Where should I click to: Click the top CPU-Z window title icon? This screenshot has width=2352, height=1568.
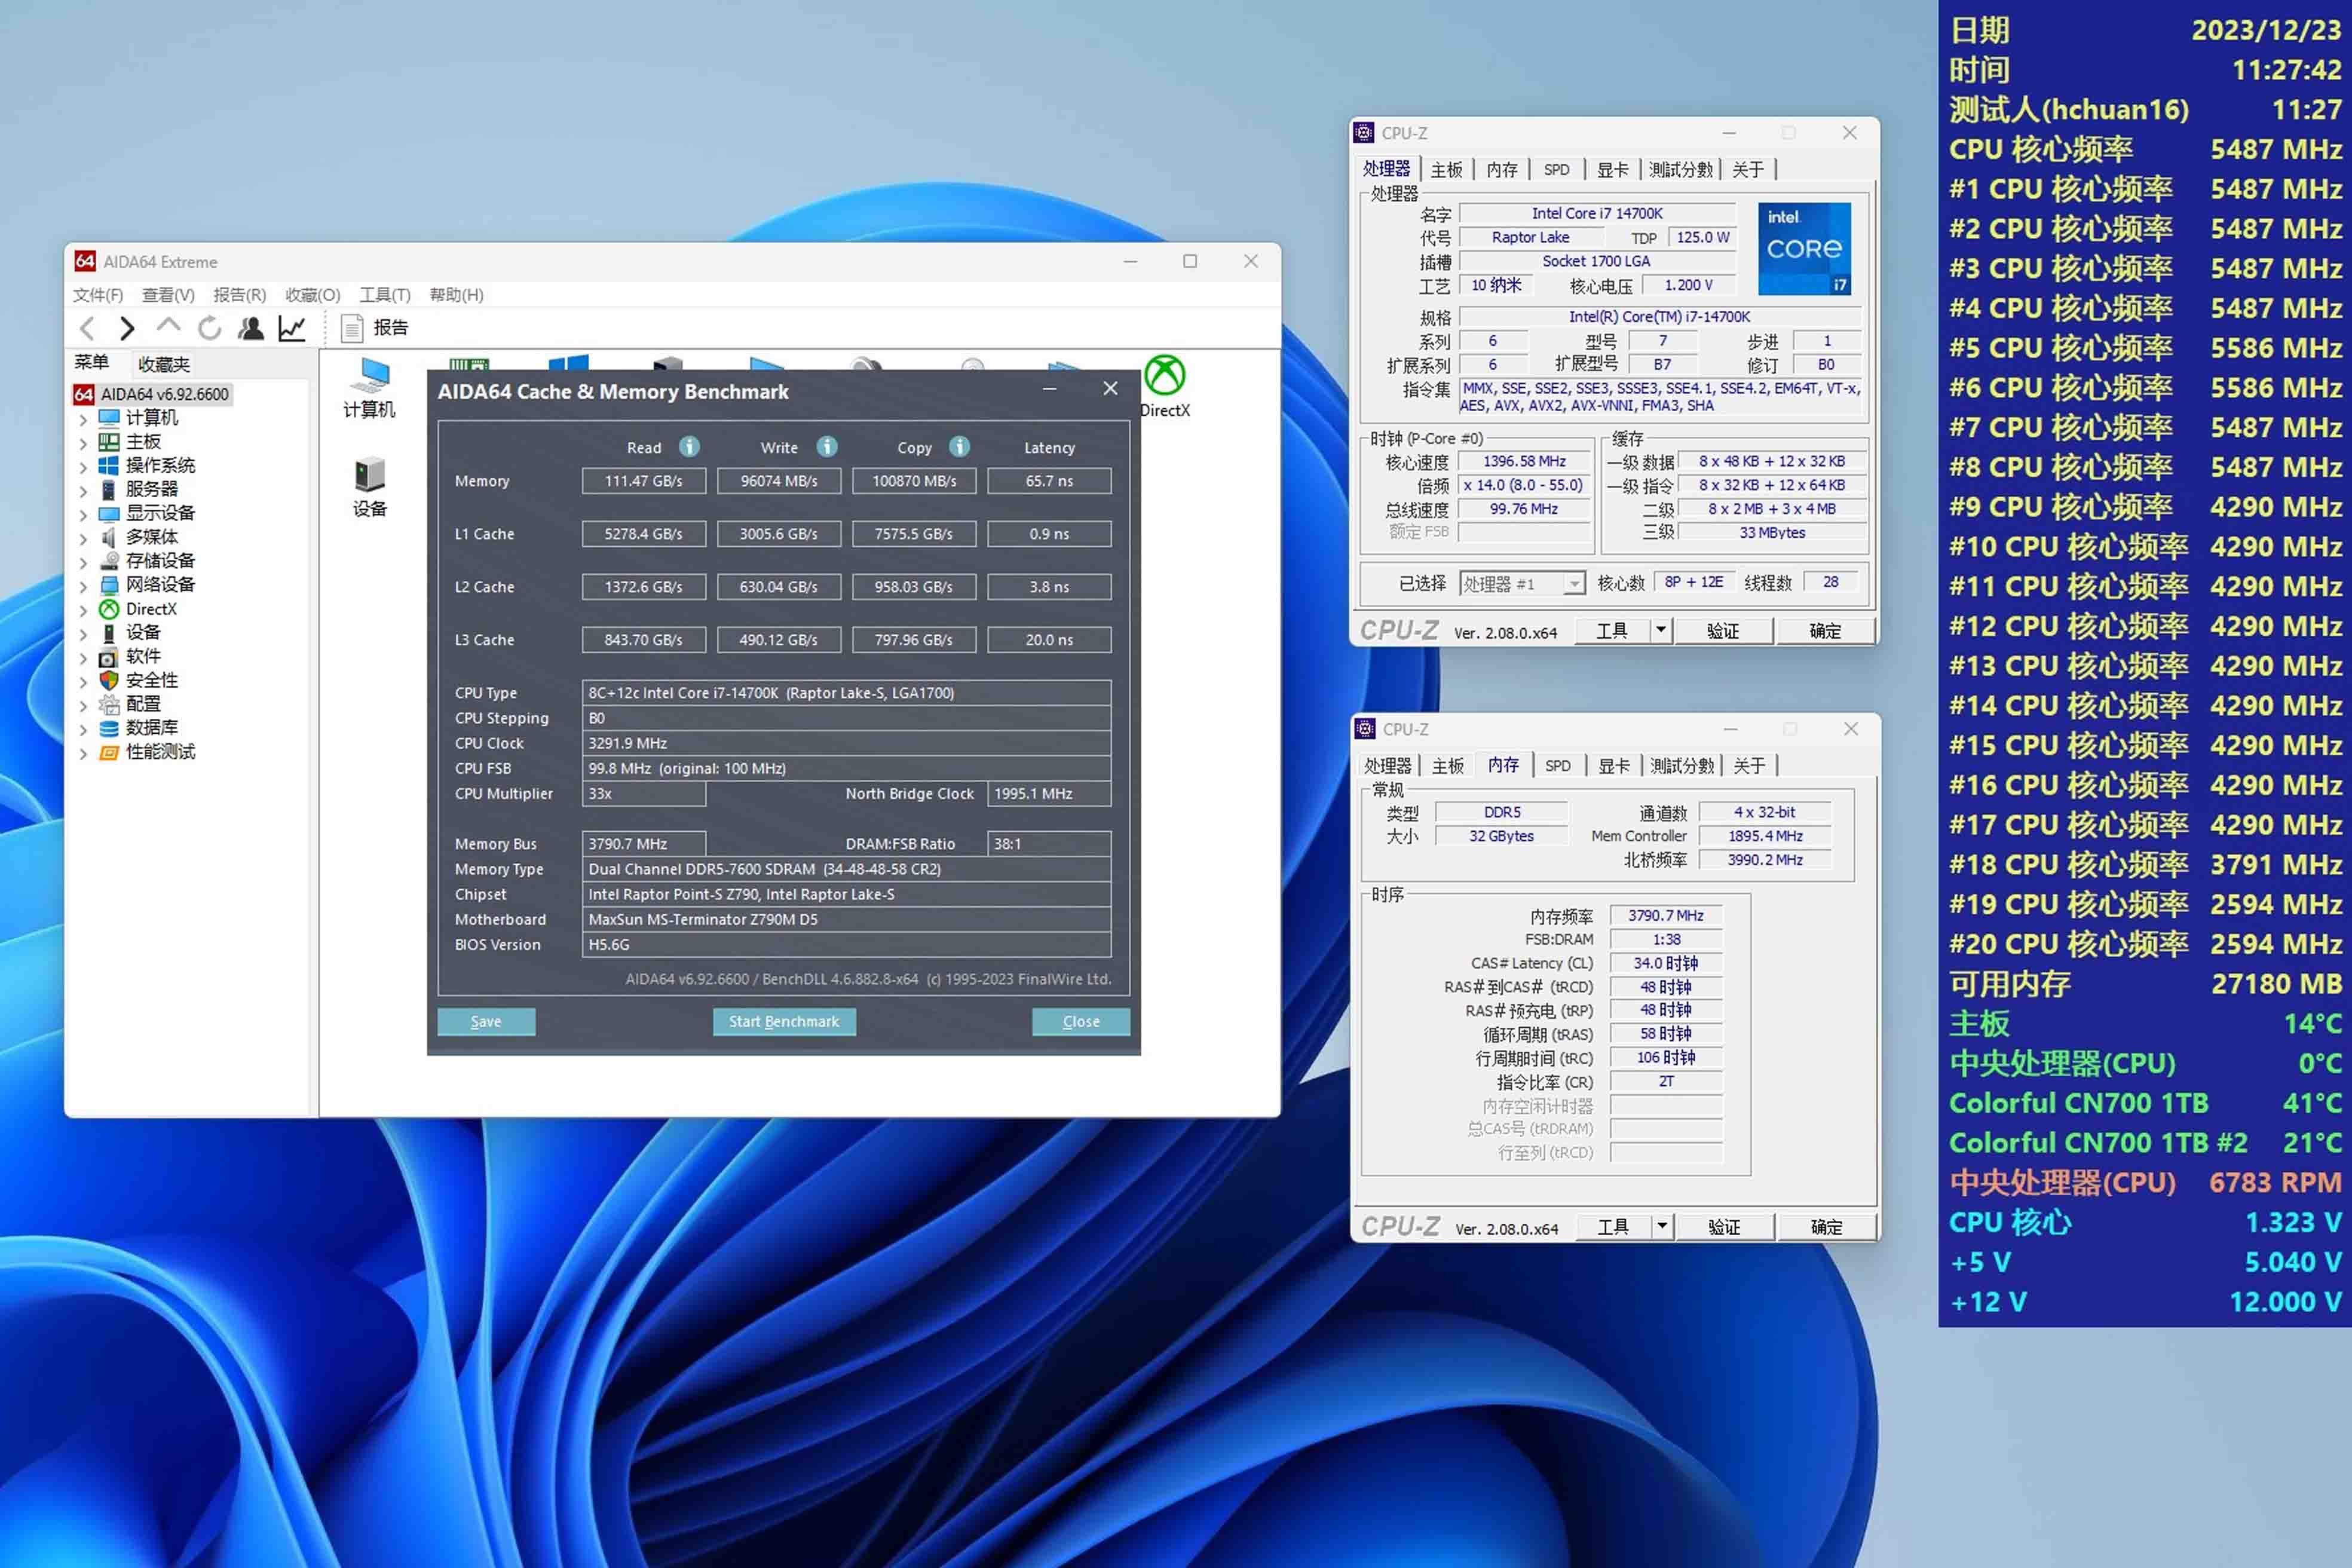coord(1364,133)
